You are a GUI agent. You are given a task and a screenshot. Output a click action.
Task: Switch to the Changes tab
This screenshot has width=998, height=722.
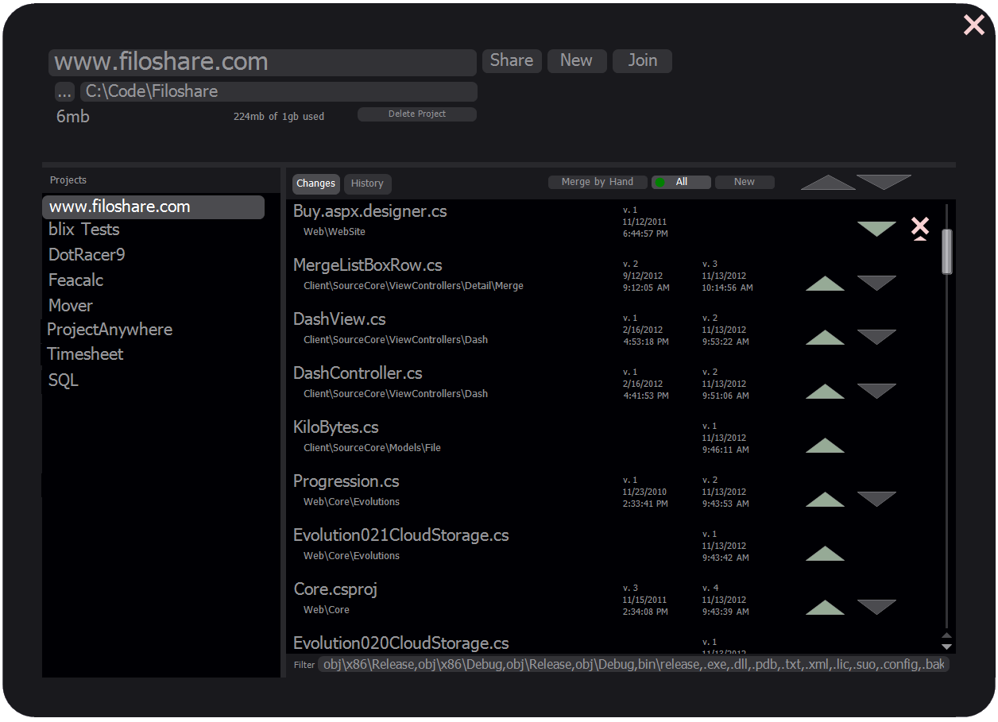tap(316, 183)
